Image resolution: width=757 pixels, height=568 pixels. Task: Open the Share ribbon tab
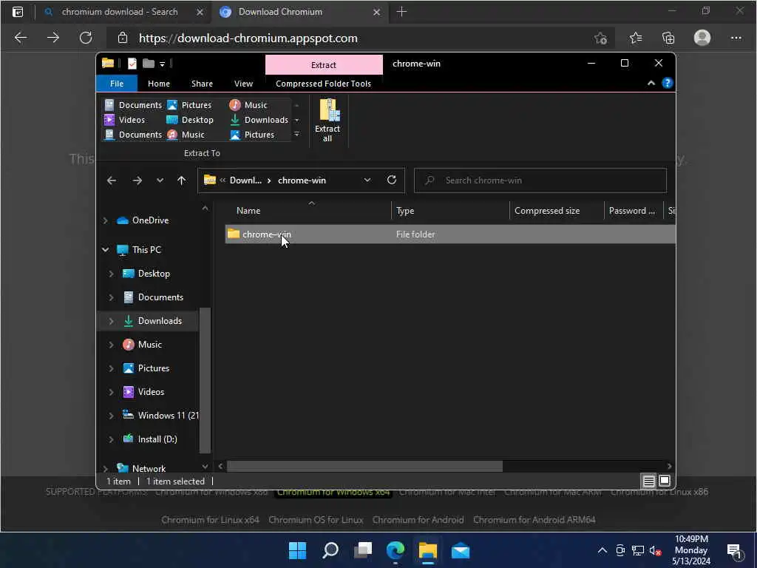pyautogui.click(x=202, y=84)
